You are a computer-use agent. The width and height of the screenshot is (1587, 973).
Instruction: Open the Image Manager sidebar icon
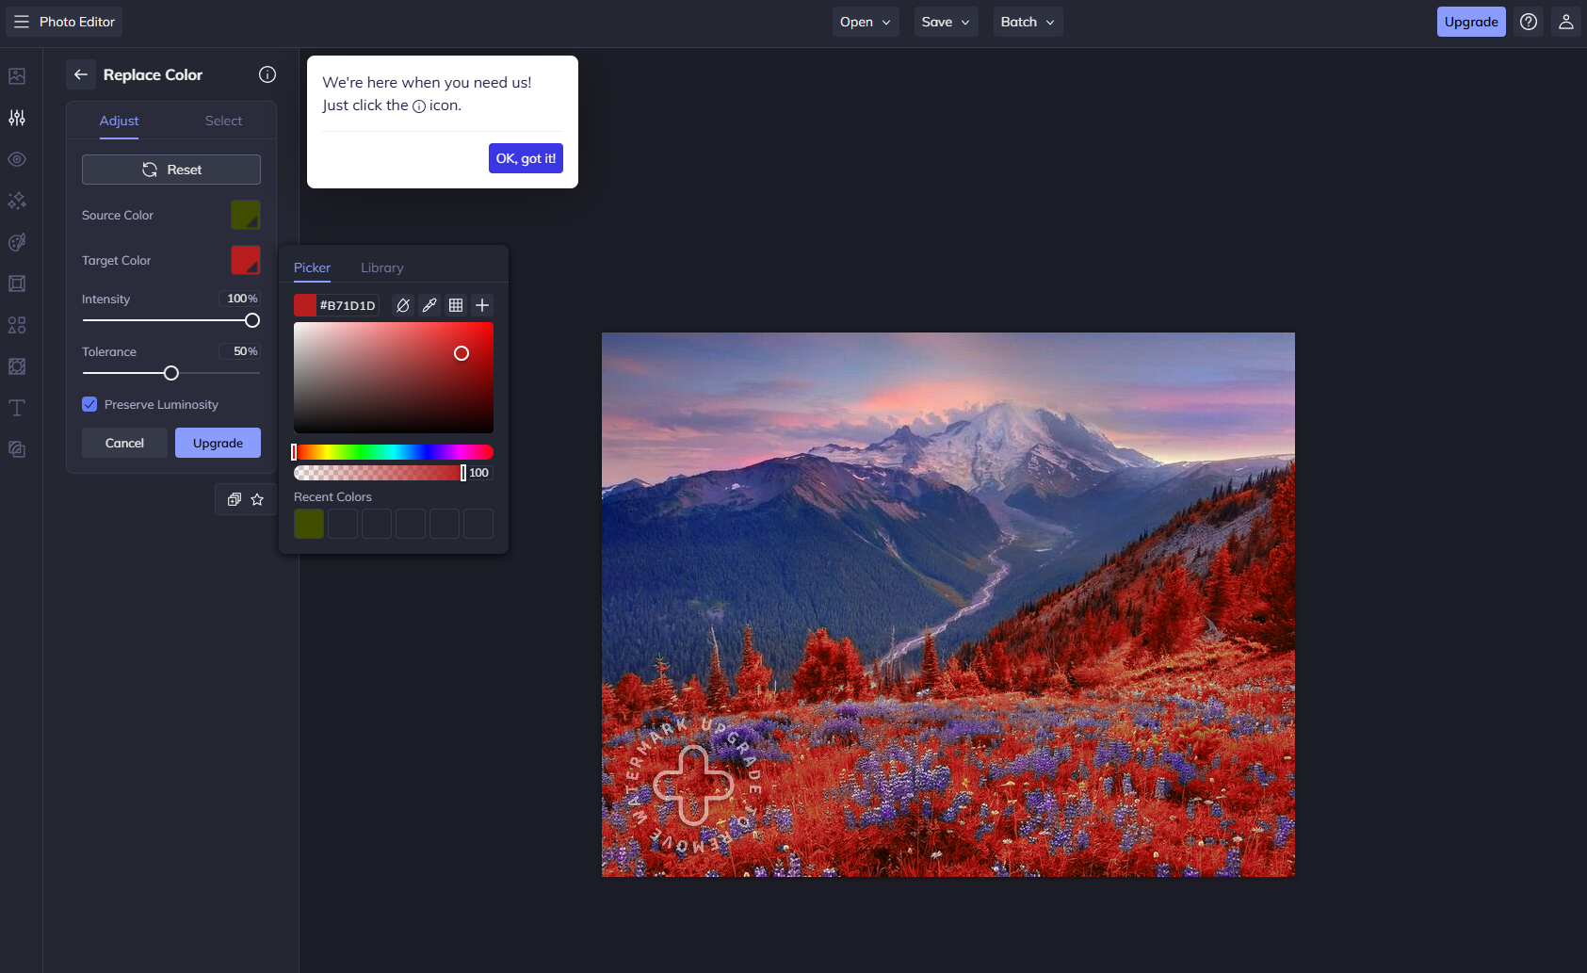click(17, 76)
